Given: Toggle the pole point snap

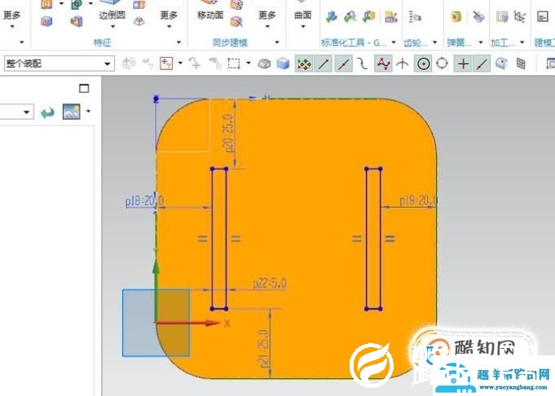Looking at the screenshot, I should pos(383,64).
